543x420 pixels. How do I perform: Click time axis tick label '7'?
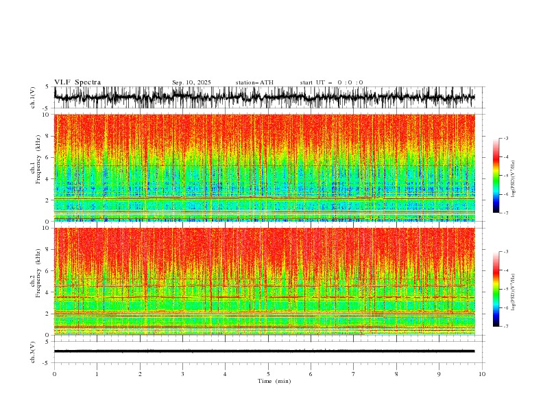354,374
